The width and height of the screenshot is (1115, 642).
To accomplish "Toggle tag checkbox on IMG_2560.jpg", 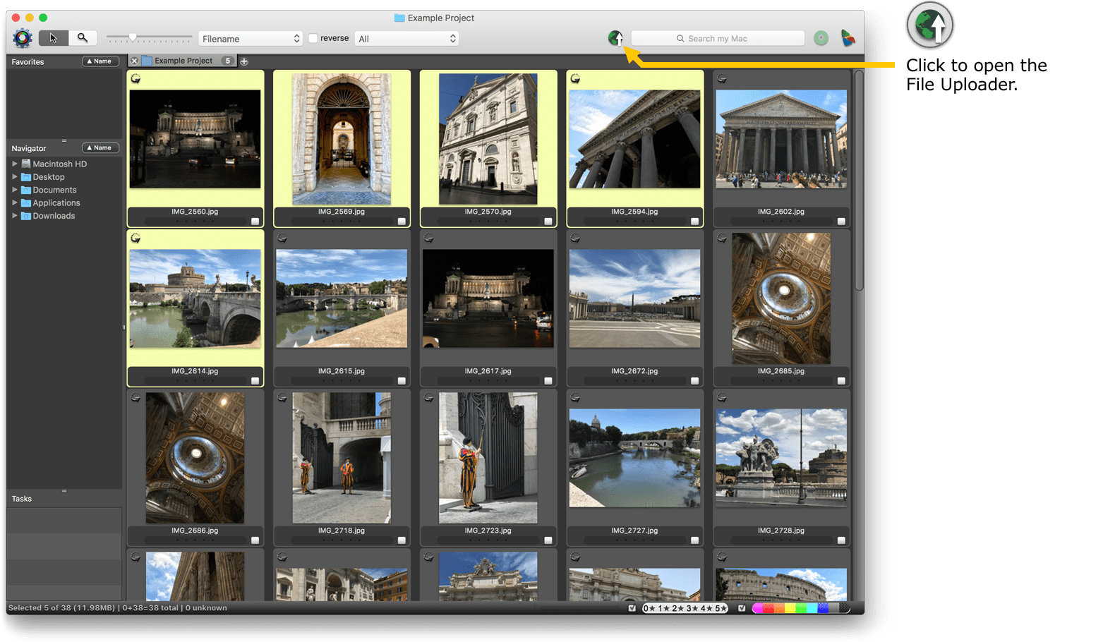I will [x=255, y=222].
